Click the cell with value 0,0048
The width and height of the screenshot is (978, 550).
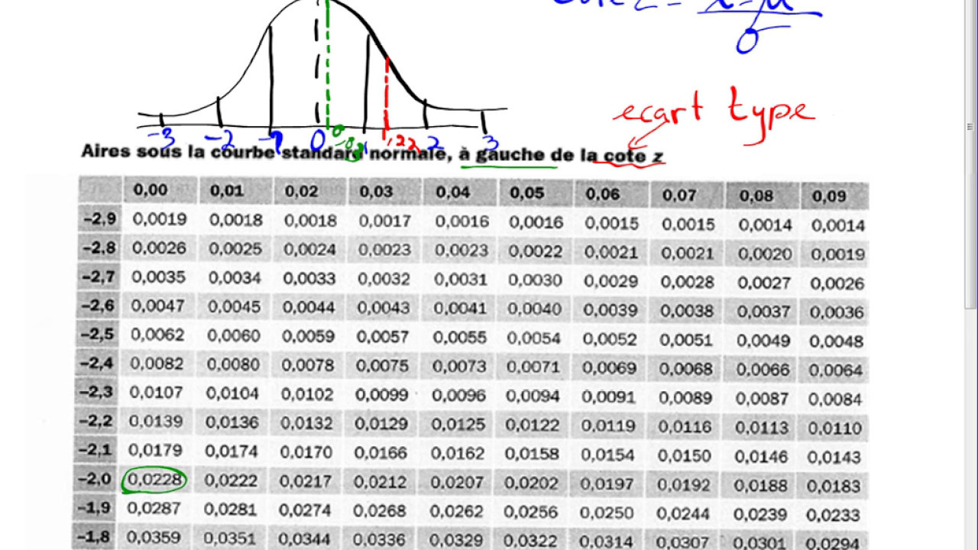point(836,341)
